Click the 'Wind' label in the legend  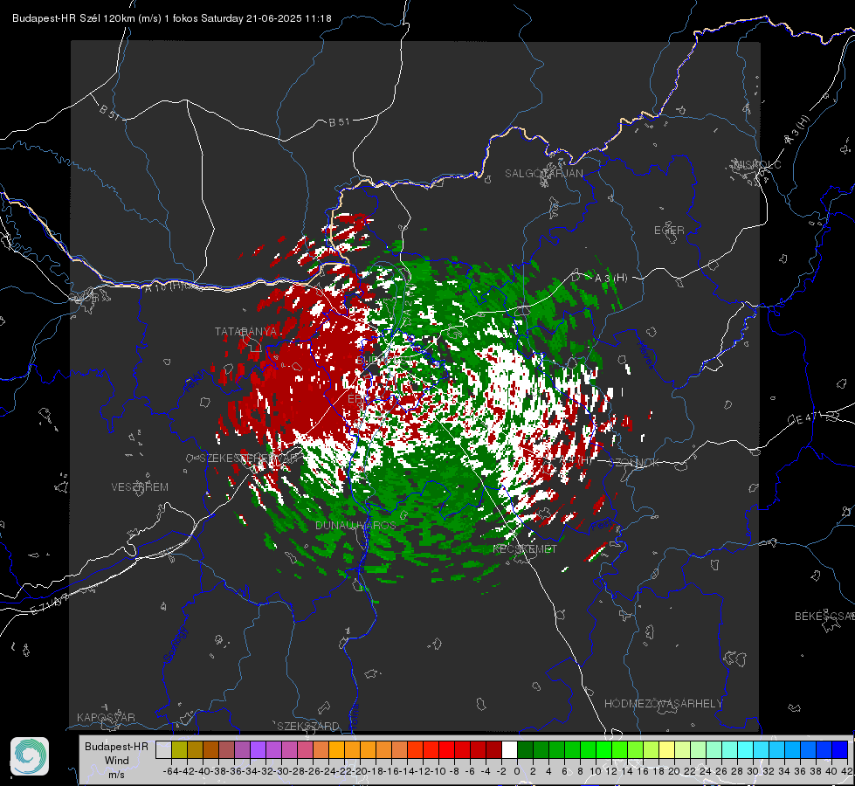(x=117, y=761)
